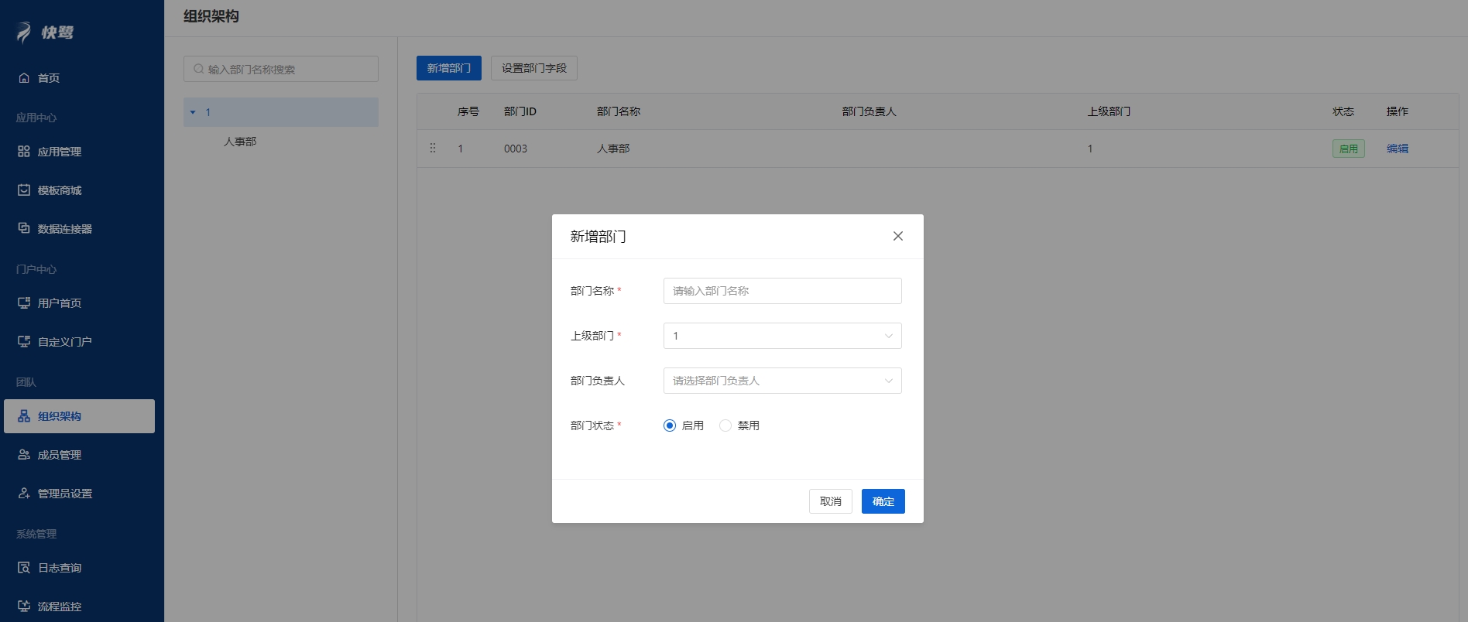Click the 新增部门 dialog title
Viewport: 1468px width, 622px height.
pyautogui.click(x=599, y=237)
